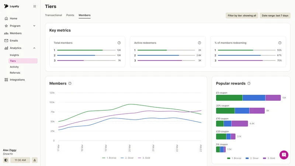Image resolution: width=295 pixels, height=166 pixels.
Task: Open help for Active redeemers metric
Action: [x=199, y=43]
